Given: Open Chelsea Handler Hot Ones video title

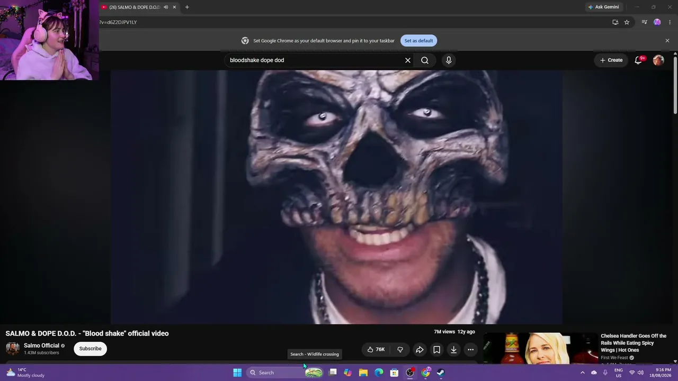Looking at the screenshot, I should (634, 343).
